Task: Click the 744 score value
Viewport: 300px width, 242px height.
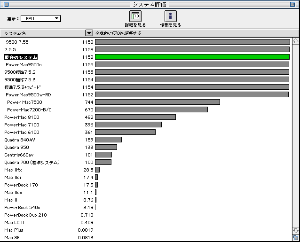Action: 89,102
